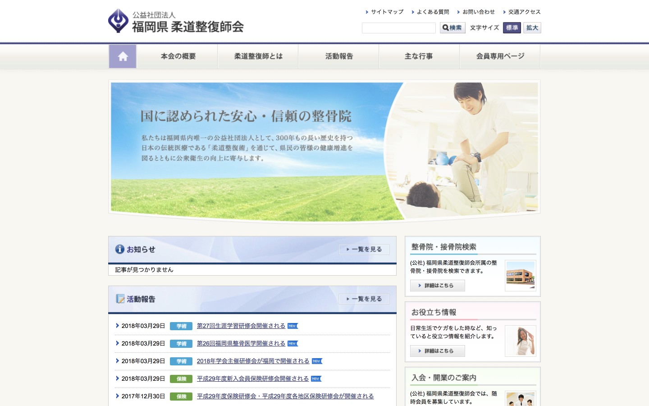The image size is (649, 406).
Task: Click NEW badge beside 平成29年度新入会員保険研修会
Action: [x=316, y=378]
